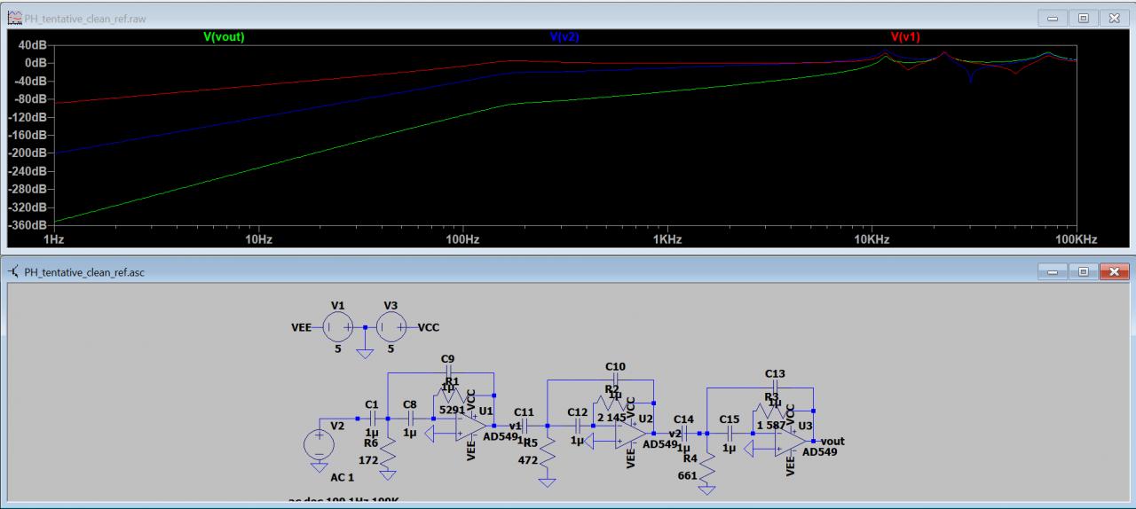Select feedback capacitor C13
Viewport: 1136px width, 509px height.
pyautogui.click(x=775, y=388)
